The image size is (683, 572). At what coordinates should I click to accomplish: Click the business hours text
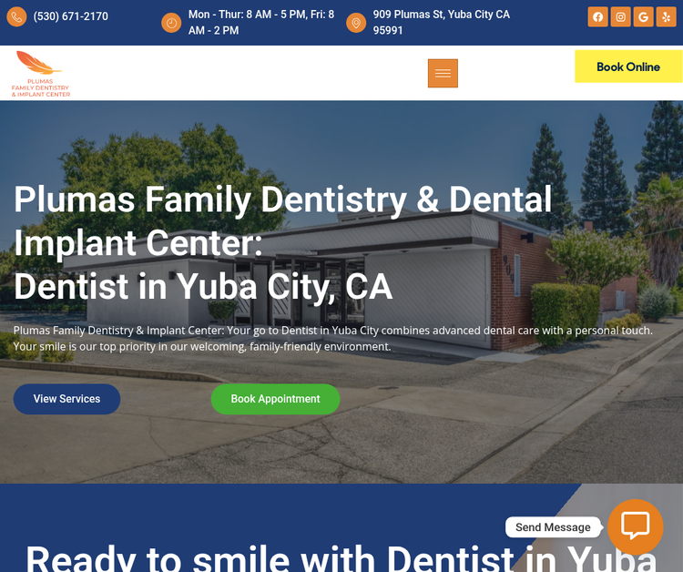[x=261, y=22]
